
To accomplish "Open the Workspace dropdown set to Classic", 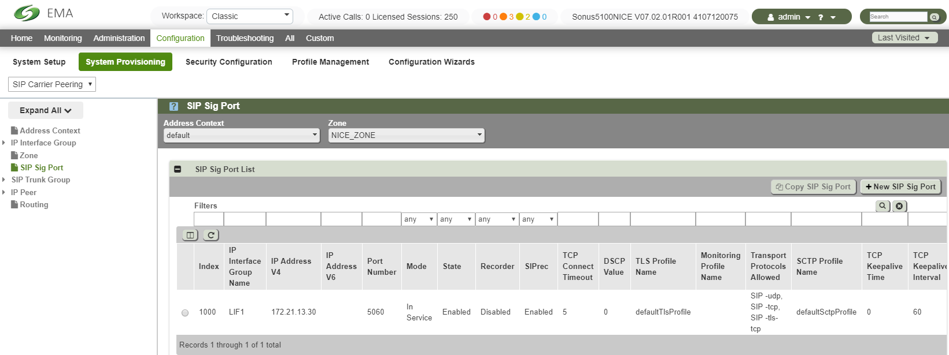I will (x=250, y=16).
